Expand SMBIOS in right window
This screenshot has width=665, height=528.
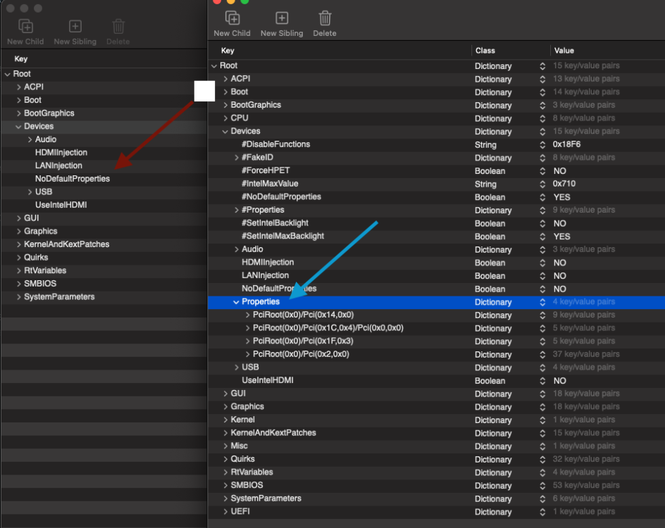(225, 485)
